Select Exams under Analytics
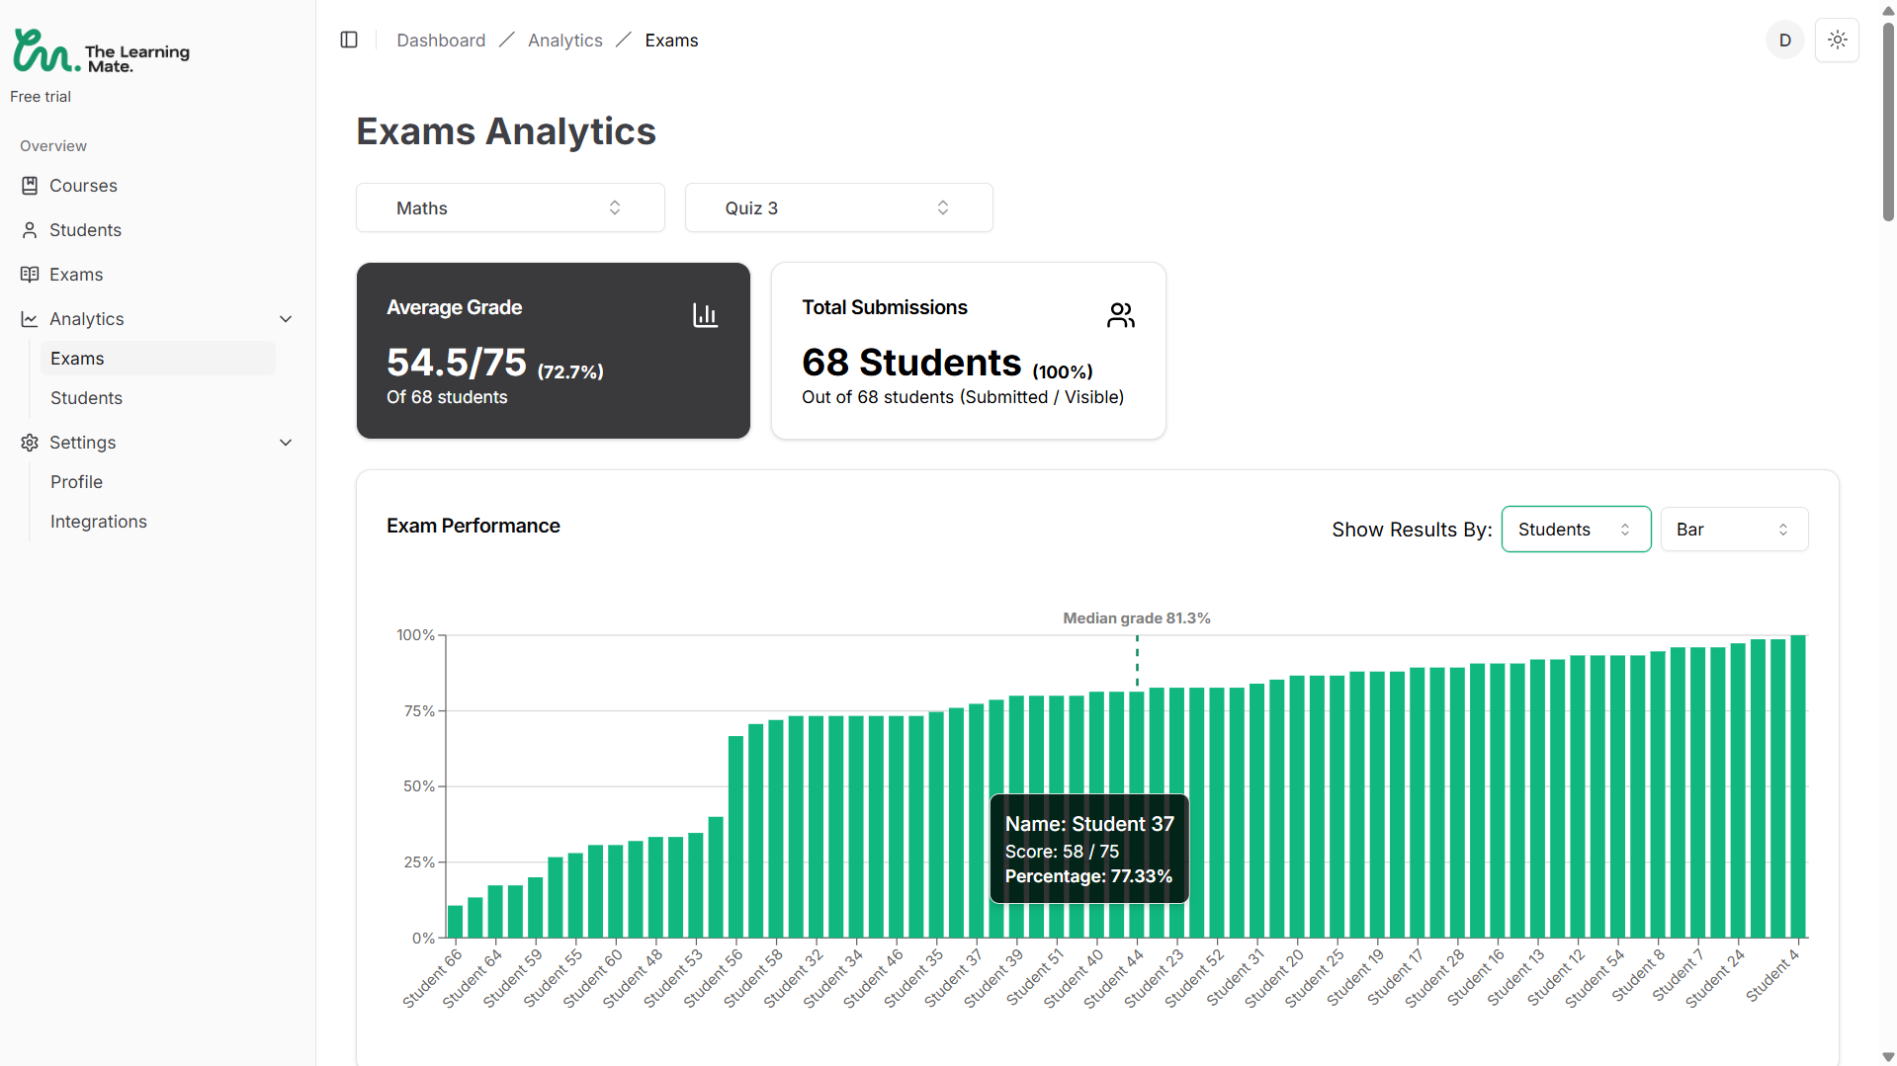 point(157,359)
